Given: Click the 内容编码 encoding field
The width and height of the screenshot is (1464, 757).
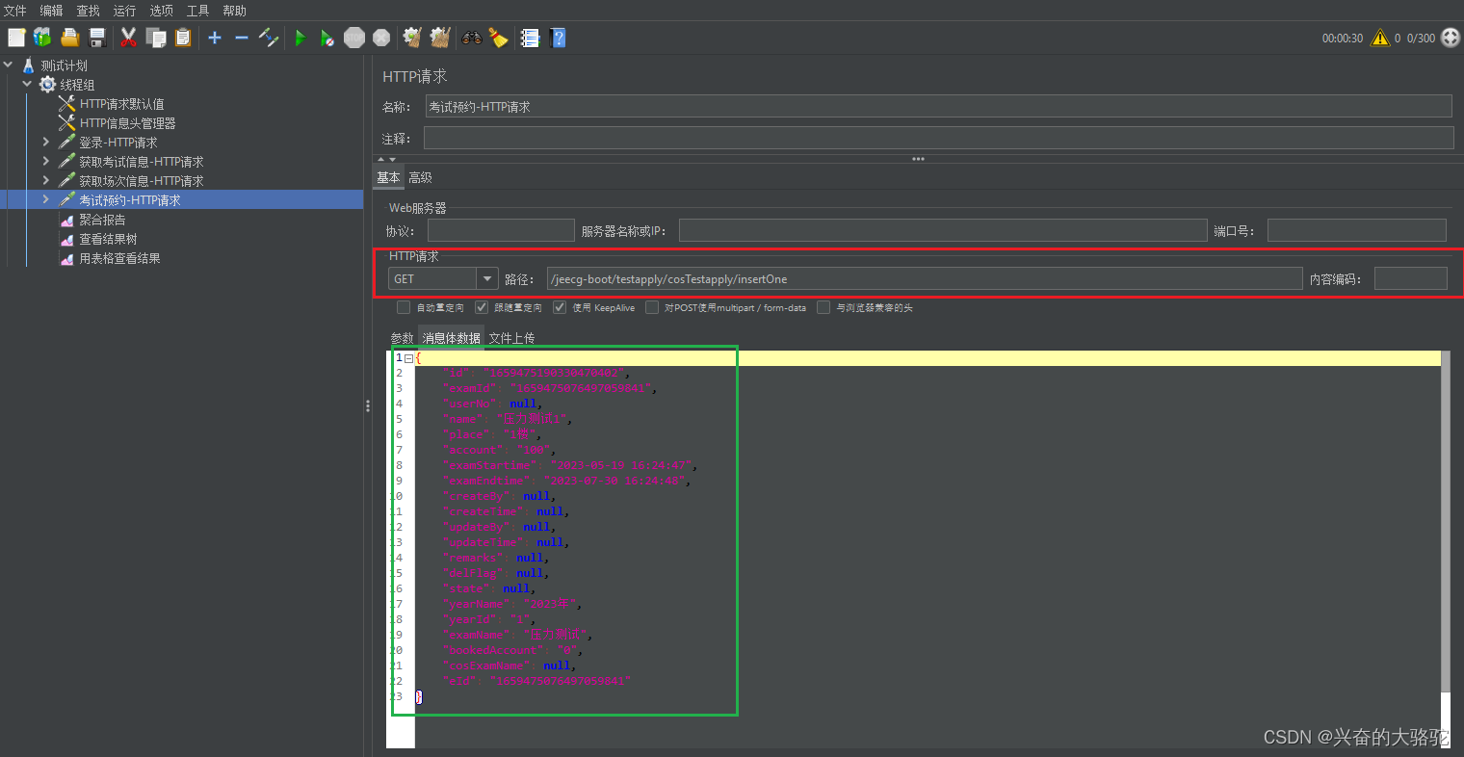Looking at the screenshot, I should (1411, 279).
